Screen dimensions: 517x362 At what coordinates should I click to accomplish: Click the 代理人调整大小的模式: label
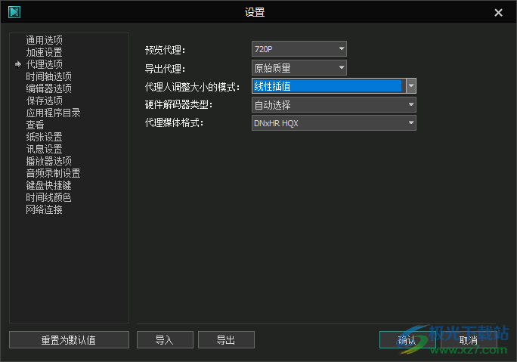click(192, 87)
